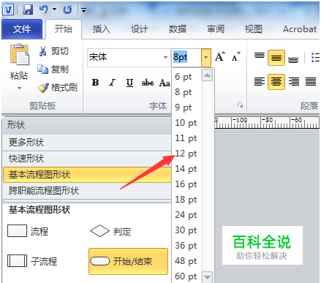Click the 8pt font size field

[x=186, y=58]
